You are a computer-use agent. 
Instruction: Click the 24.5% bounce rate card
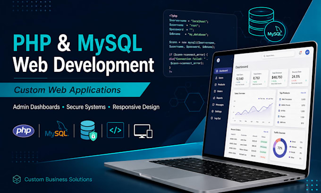[x=299, y=77]
